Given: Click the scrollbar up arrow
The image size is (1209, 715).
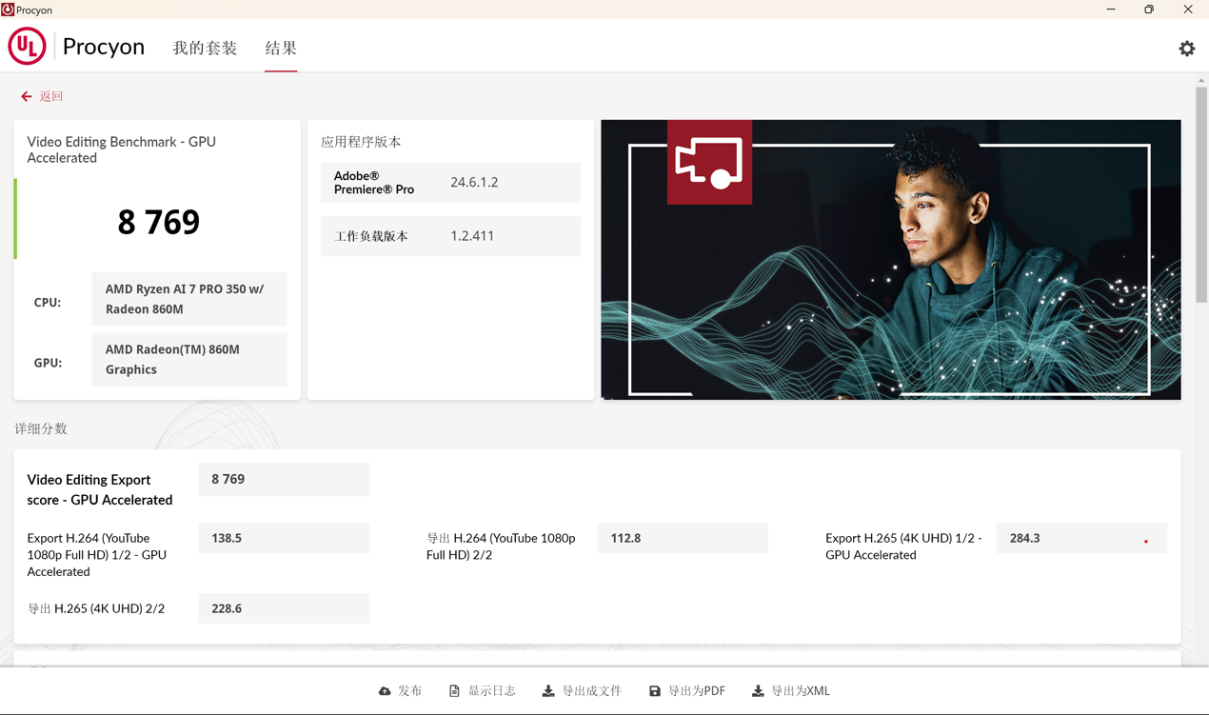Looking at the screenshot, I should click(x=1201, y=81).
